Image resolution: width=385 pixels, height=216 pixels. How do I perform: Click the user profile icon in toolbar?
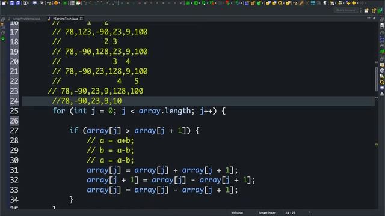(25, 3)
